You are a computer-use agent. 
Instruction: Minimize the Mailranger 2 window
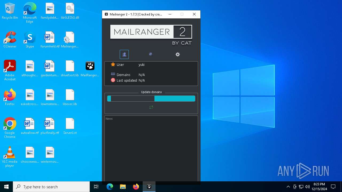pyautogui.click(x=170, y=14)
